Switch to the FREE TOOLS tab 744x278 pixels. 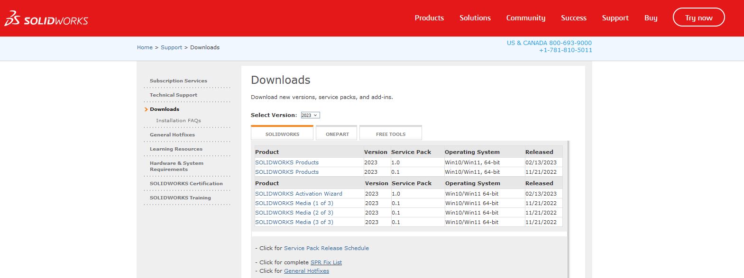click(390, 134)
